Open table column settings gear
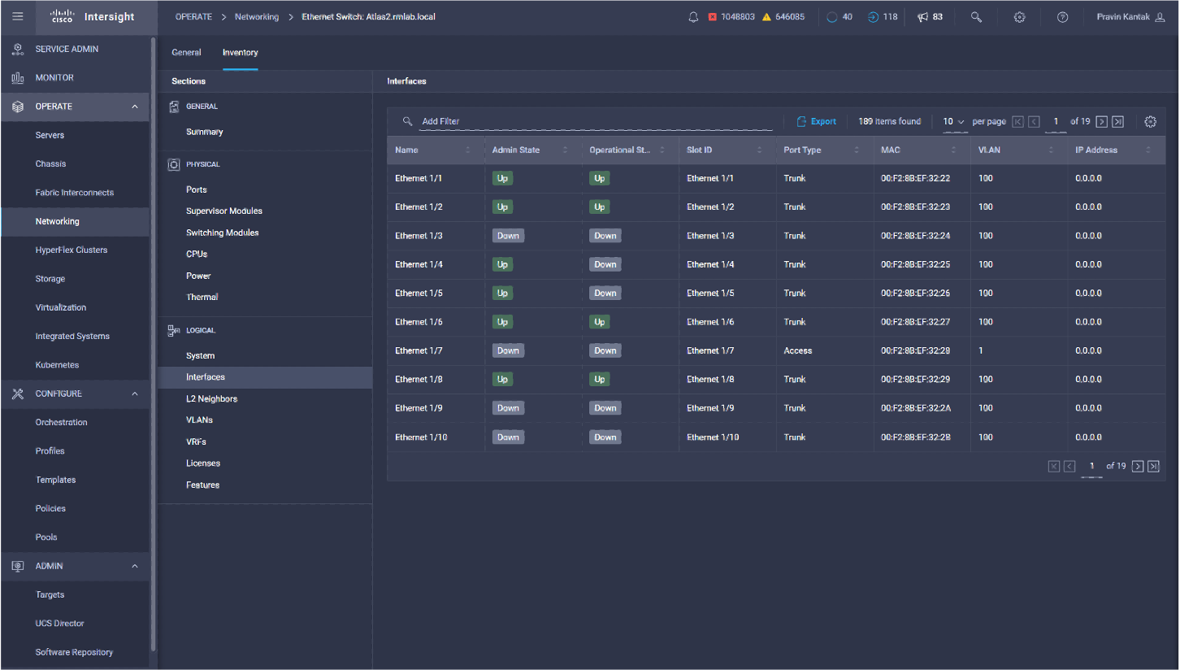The image size is (1180, 670). pyautogui.click(x=1150, y=122)
